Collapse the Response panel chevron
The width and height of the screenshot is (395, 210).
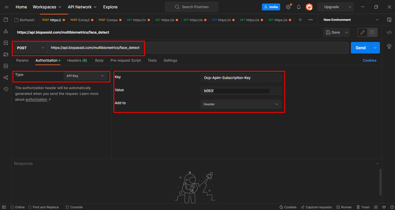[x=378, y=163]
